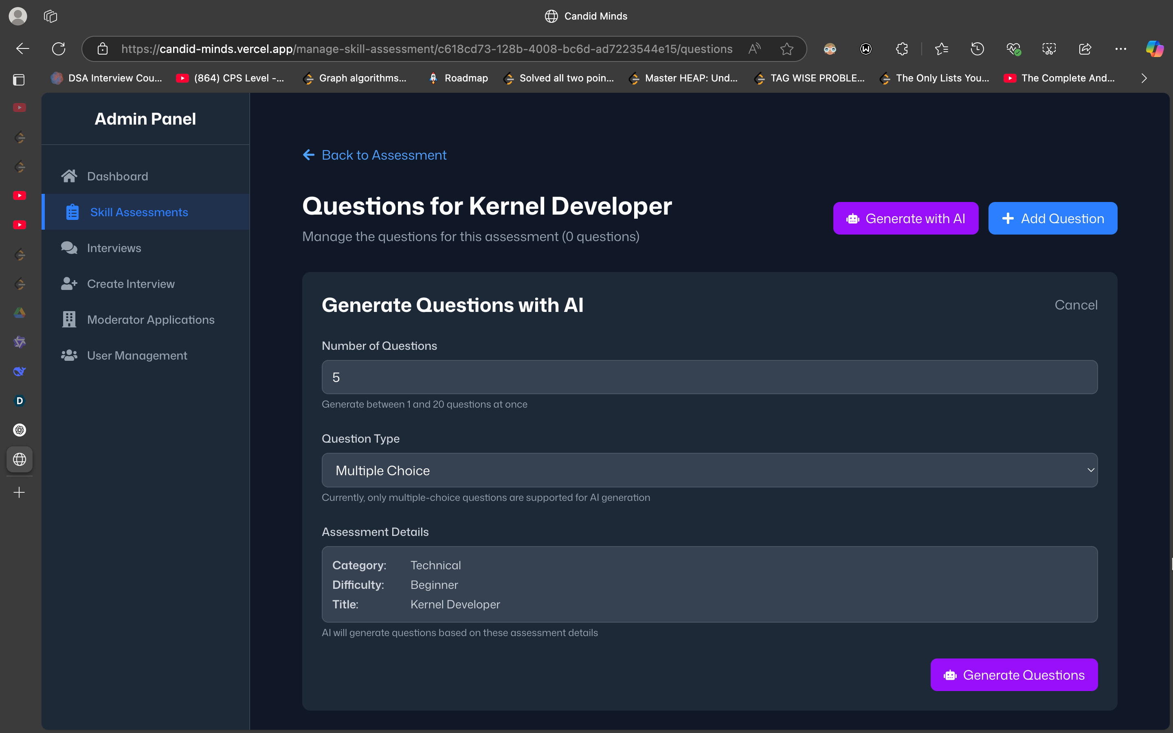Click the plus icon in browser sidebar
This screenshot has width=1173, height=733.
click(x=20, y=493)
